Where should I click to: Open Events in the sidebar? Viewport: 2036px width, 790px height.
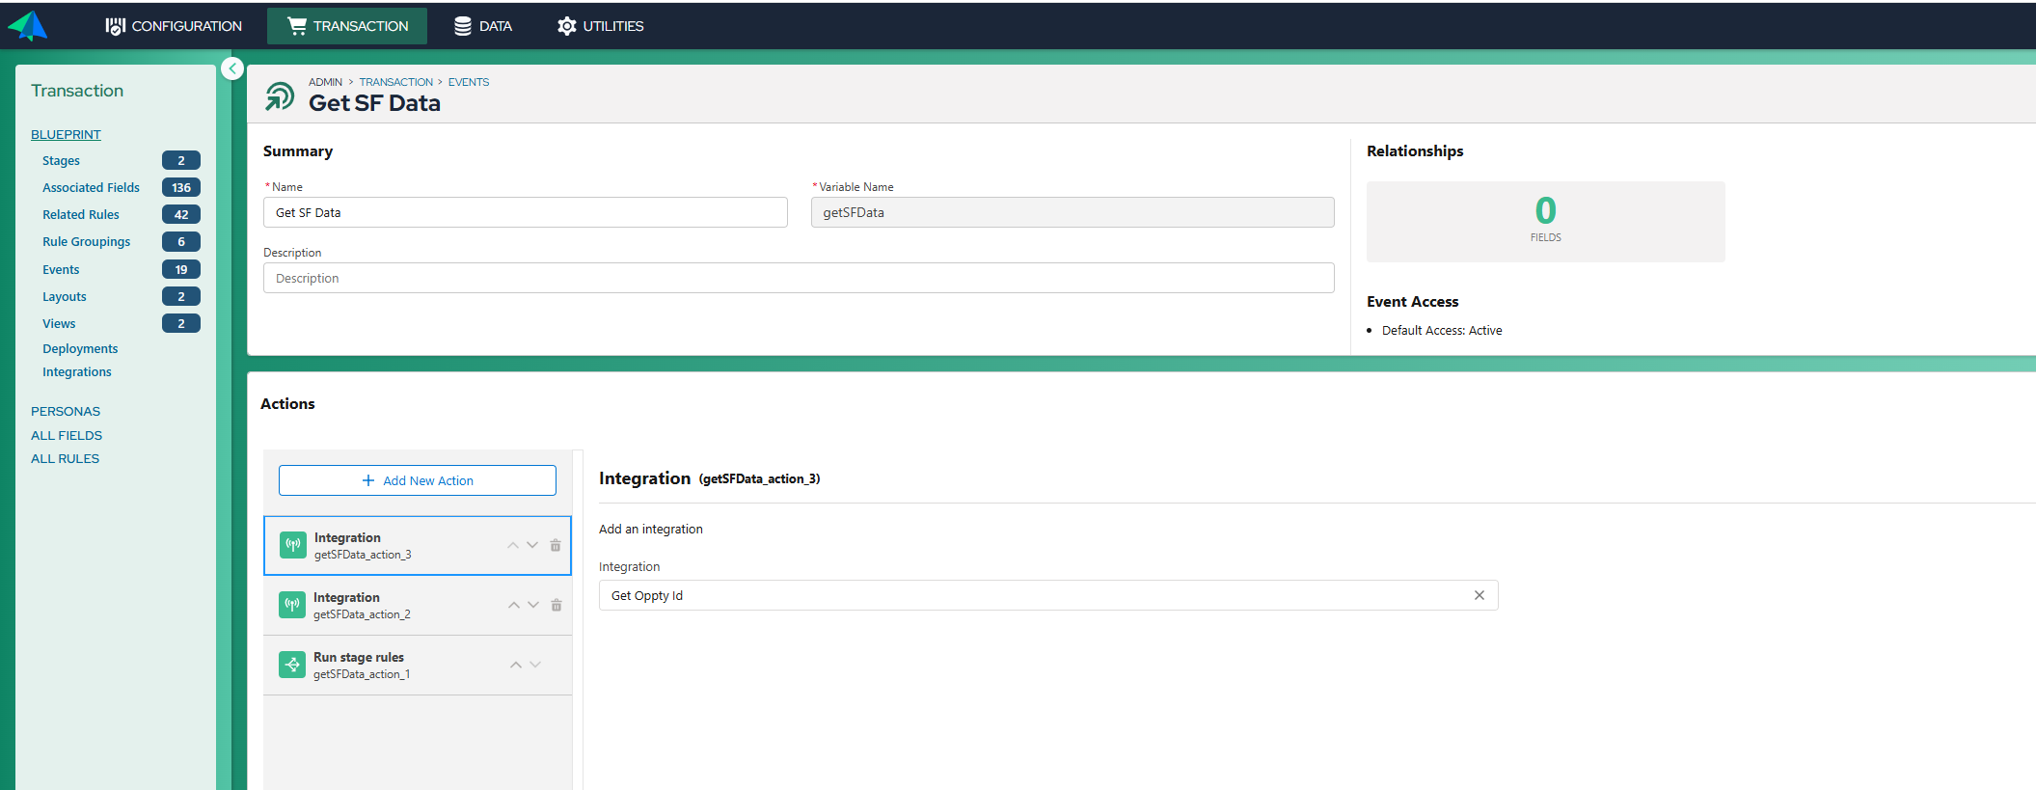[x=61, y=269]
